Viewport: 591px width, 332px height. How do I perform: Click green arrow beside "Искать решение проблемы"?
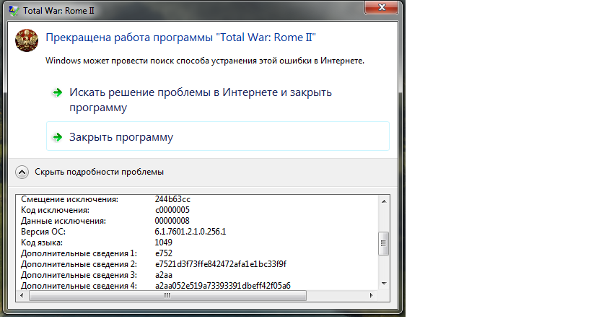click(57, 92)
